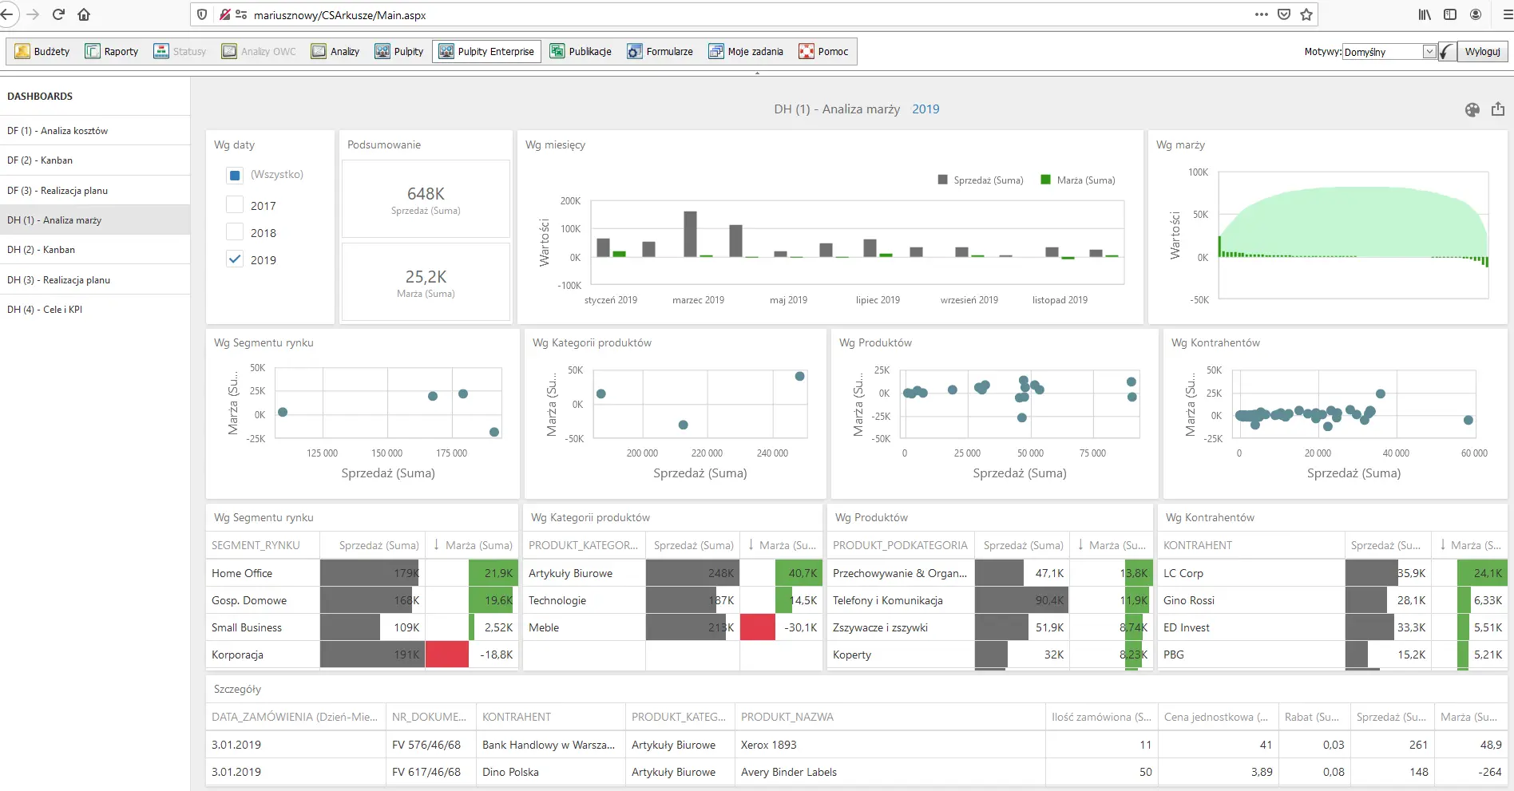1514x791 pixels.
Task: Toggle the (Wszystko) date checkbox
Action: [235, 175]
